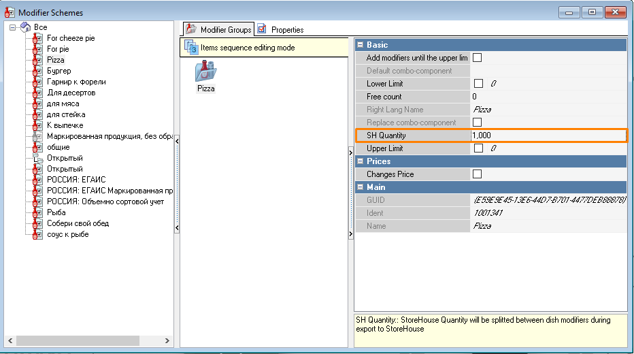
Task: Switch to the Properties tab
Action: coord(280,29)
